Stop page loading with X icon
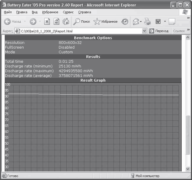The image size is (192, 180). coord(47,22)
